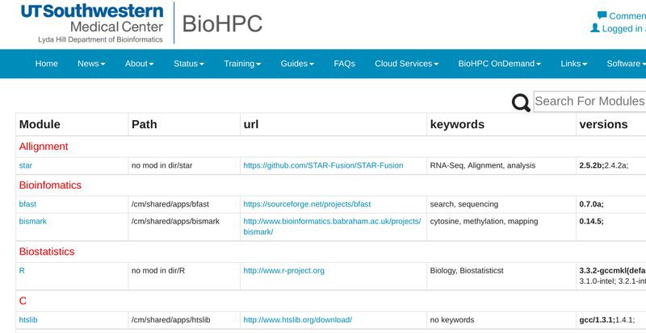The image size is (646, 333).
Task: Open the FAQs page
Action: tap(345, 64)
